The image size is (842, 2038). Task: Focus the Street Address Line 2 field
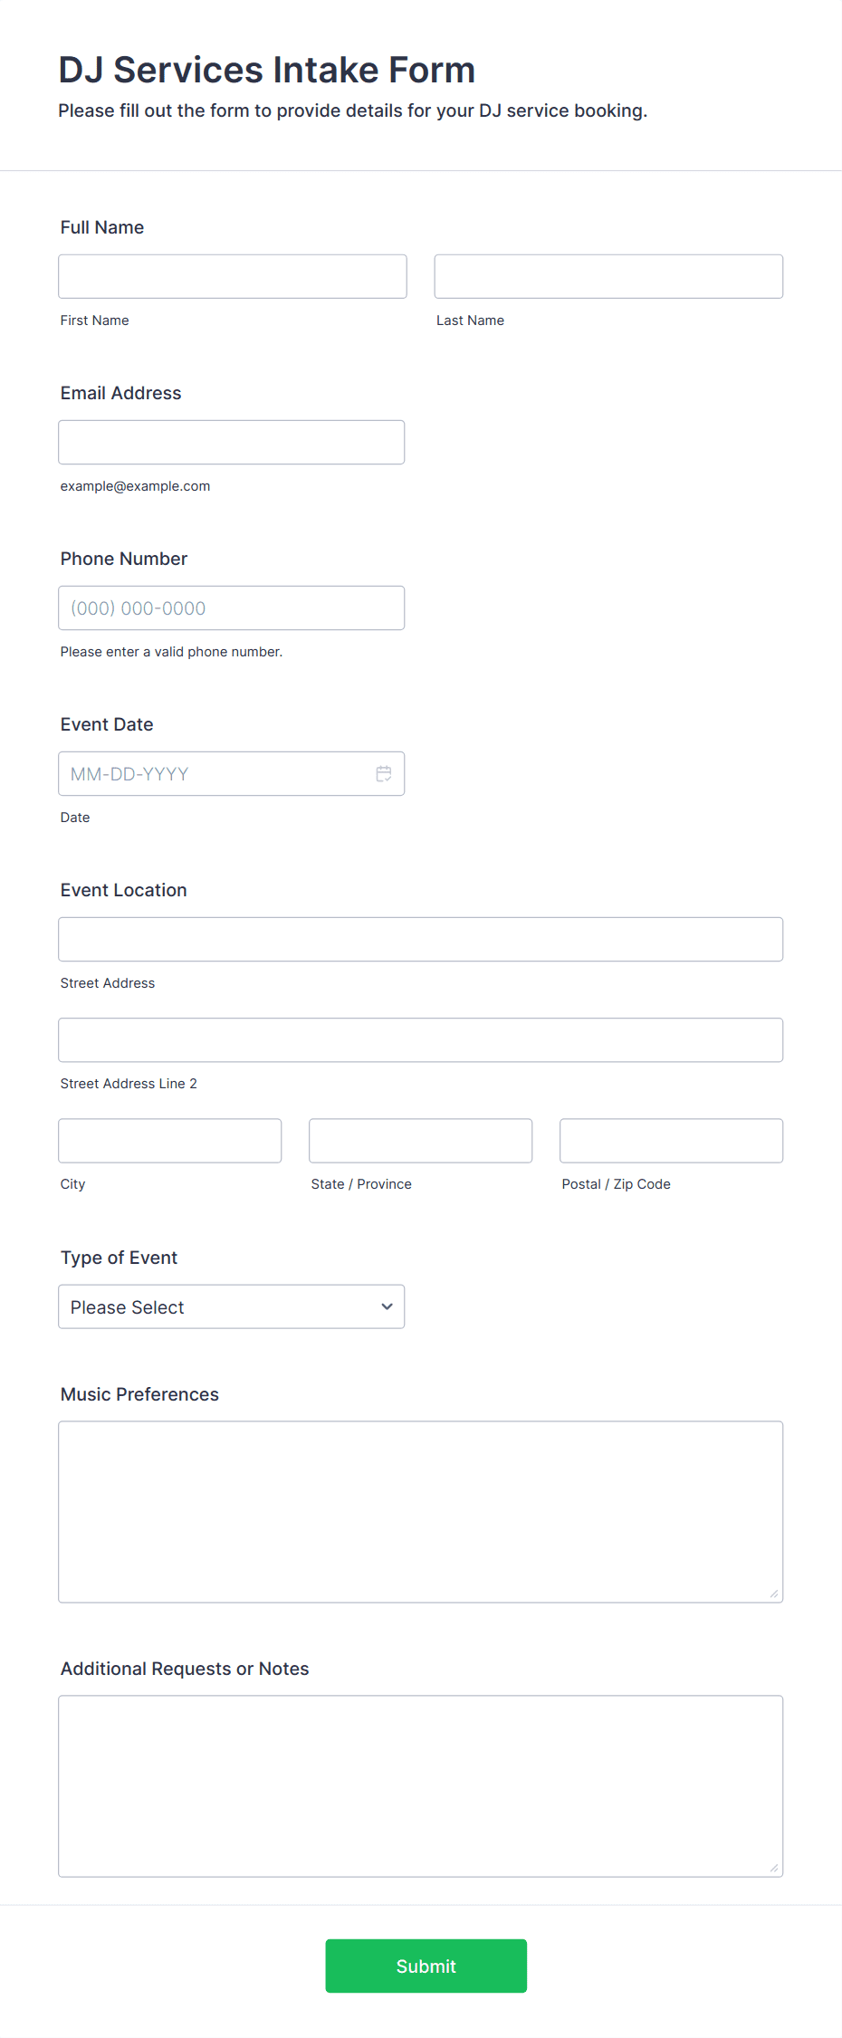point(420,1039)
